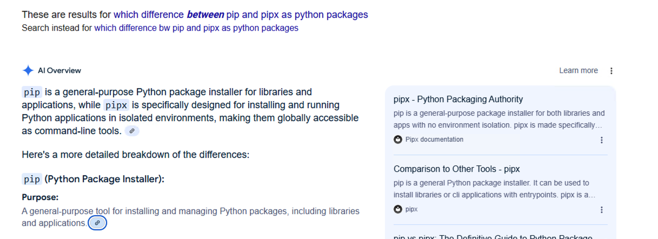
Task: Click the pipx site favicon under Comparison card
Action: pyautogui.click(x=398, y=209)
